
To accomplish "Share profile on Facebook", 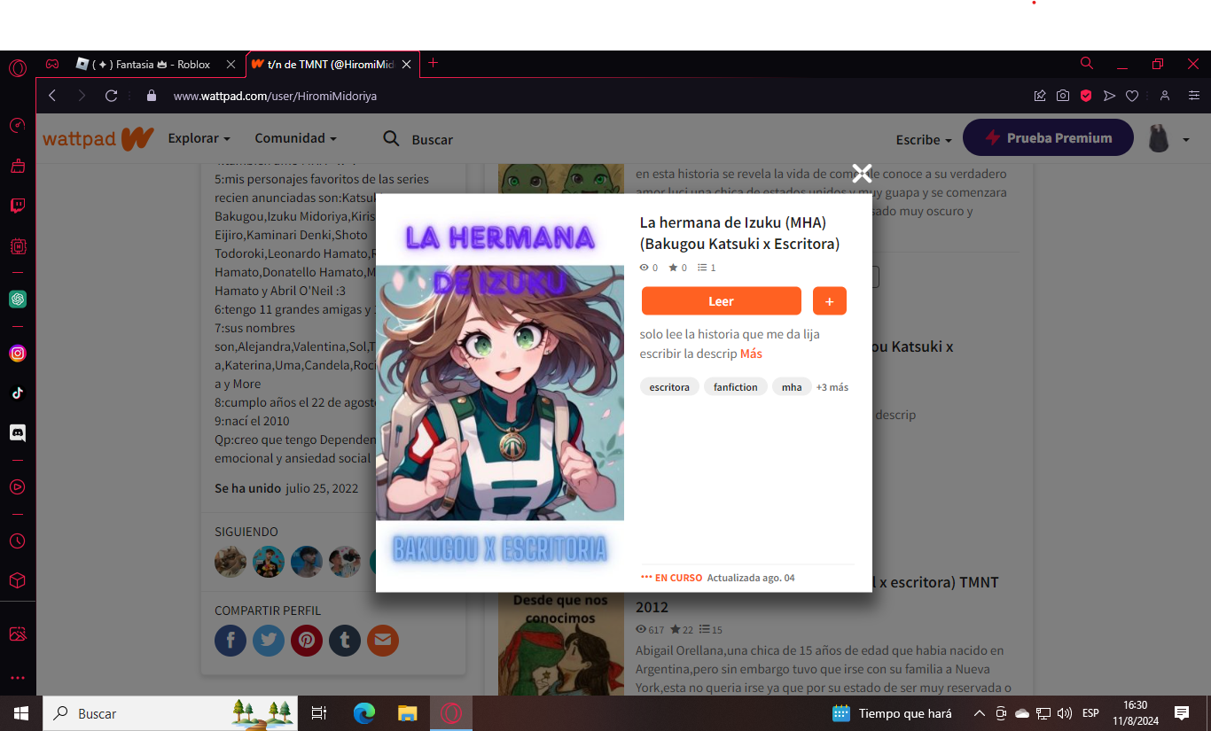I will point(230,640).
